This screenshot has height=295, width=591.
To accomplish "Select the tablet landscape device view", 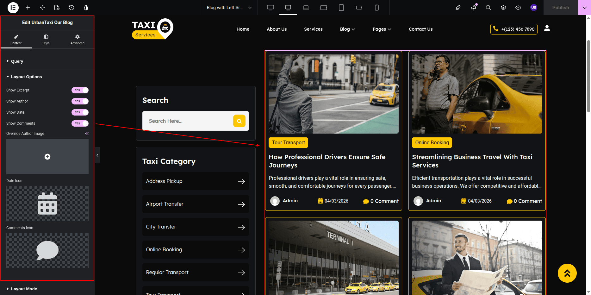I will (x=324, y=8).
